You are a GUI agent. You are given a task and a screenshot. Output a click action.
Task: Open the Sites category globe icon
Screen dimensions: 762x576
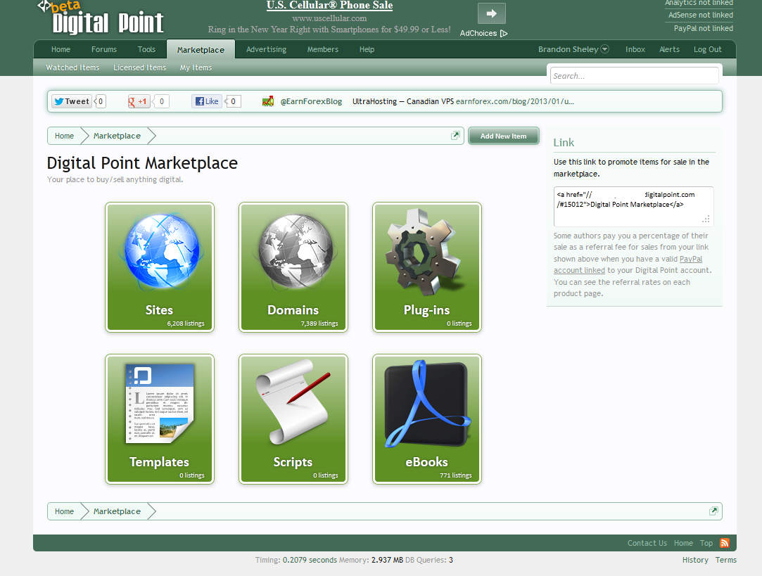[162, 251]
